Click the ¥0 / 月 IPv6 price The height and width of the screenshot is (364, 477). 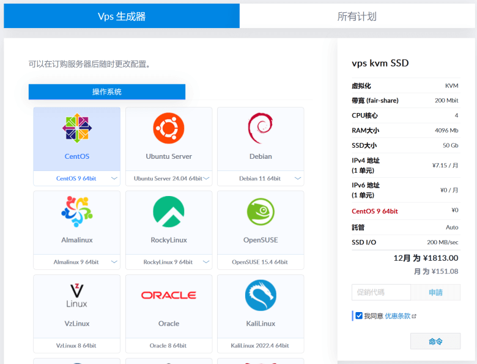click(449, 190)
